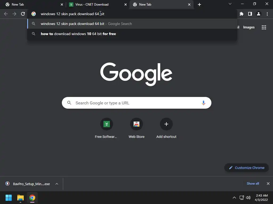
Task: Open the network tray icon
Action: 242,198
